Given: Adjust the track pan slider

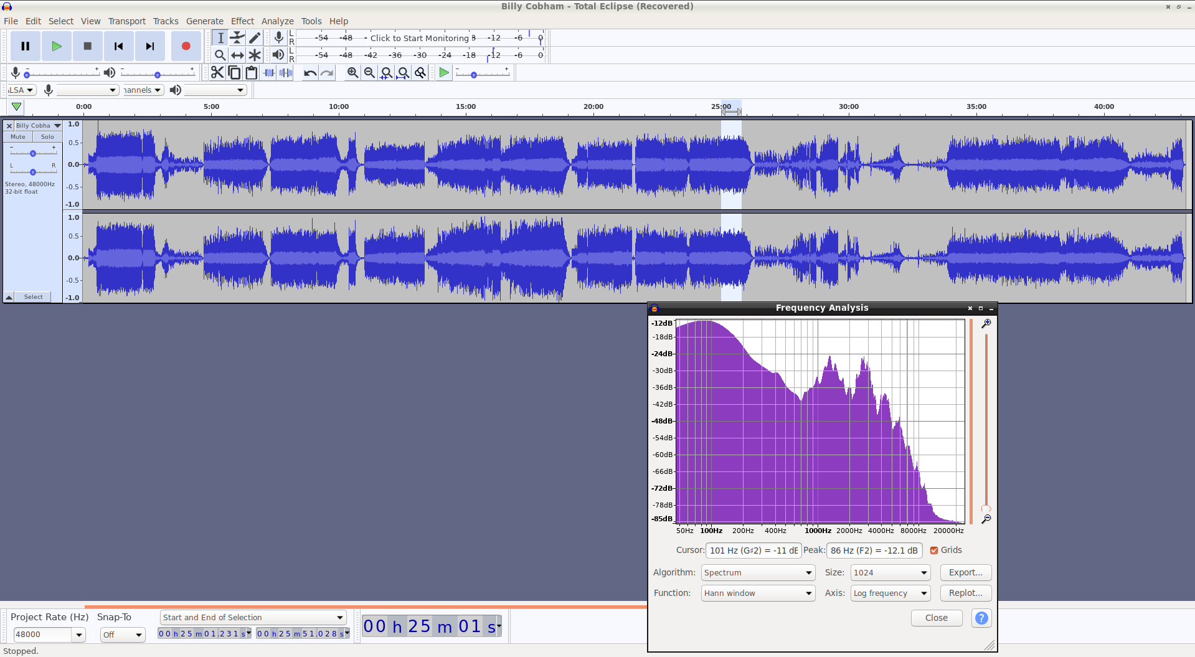Looking at the screenshot, I should [x=33, y=171].
